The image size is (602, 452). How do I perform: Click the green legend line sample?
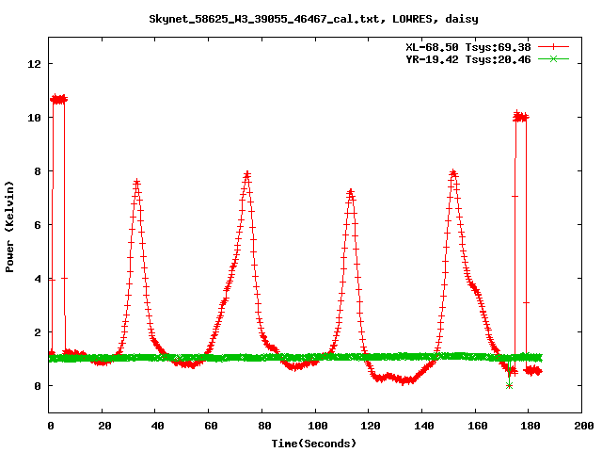(553, 59)
